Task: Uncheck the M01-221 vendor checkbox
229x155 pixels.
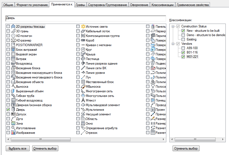Action: [183, 57]
